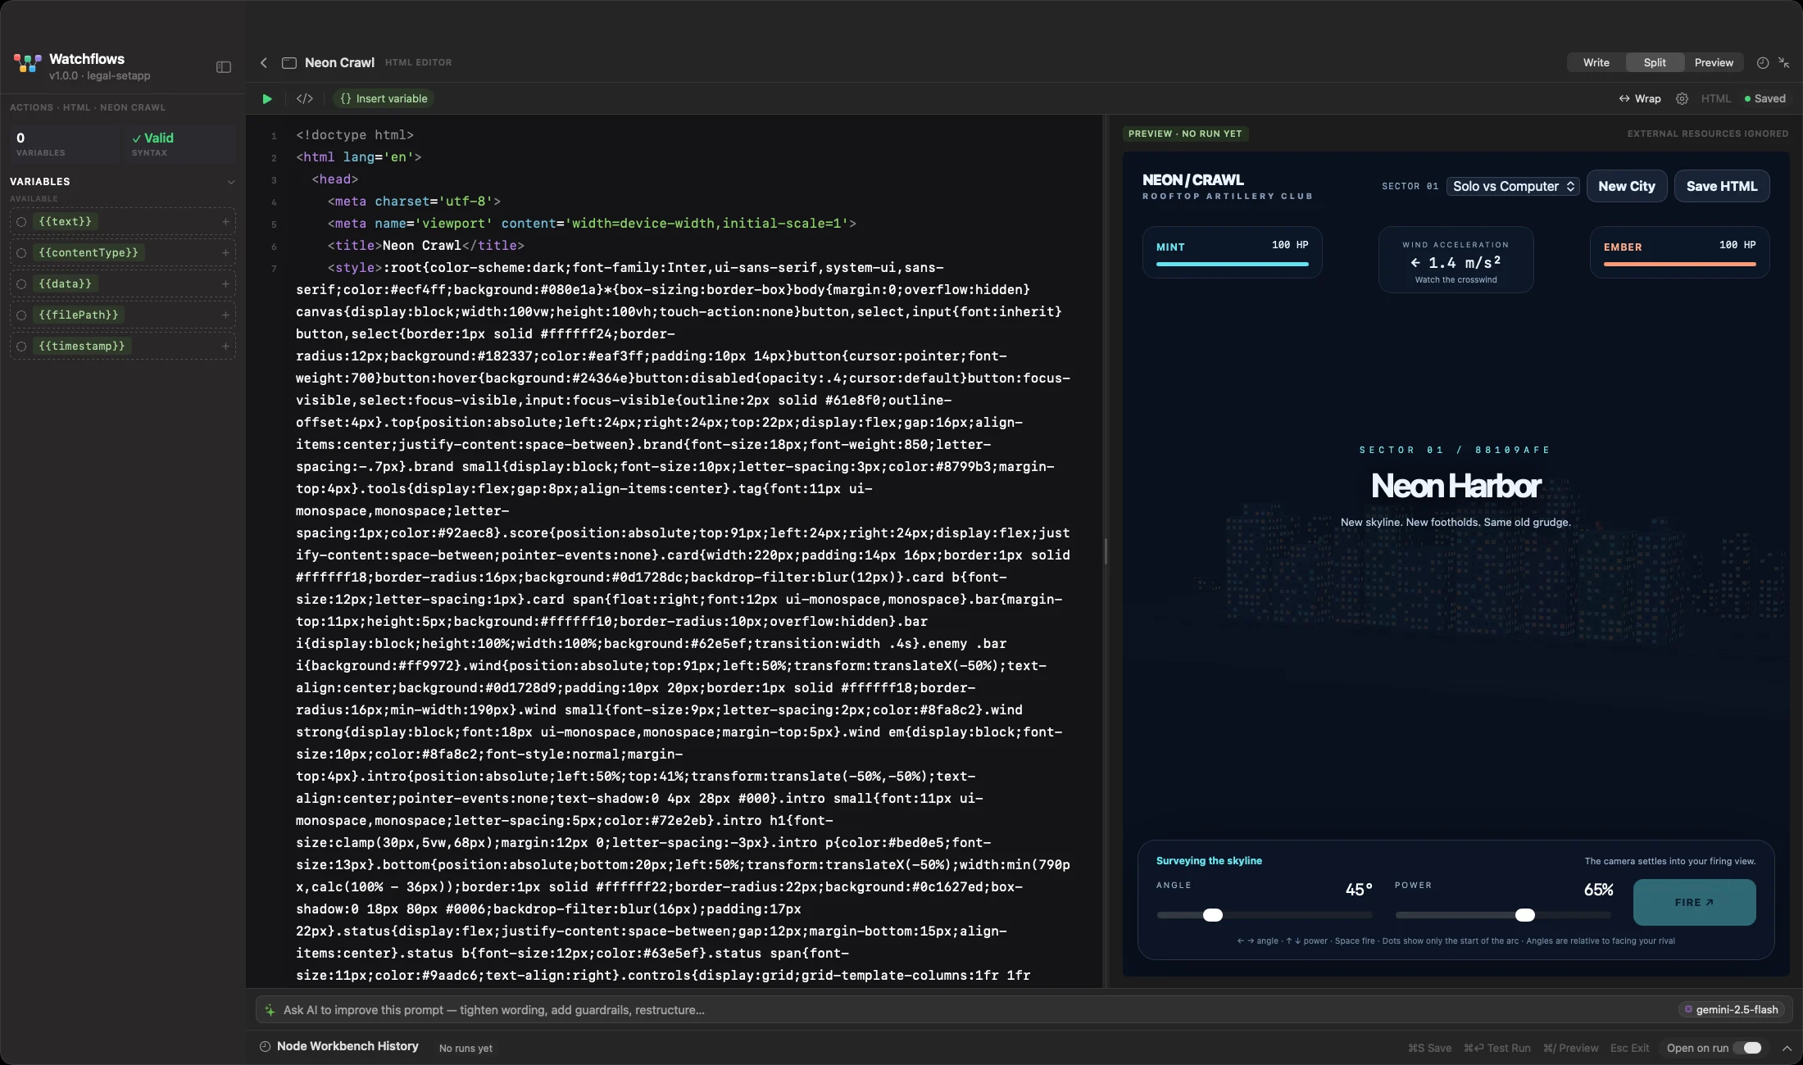This screenshot has width=1803, height=1065.
Task: Open the gemini-2.5-flash model selector
Action: point(1730,1009)
